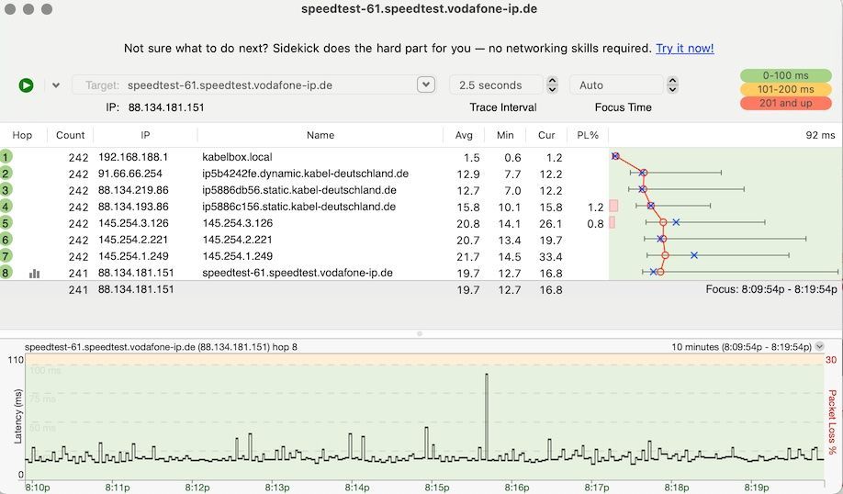
Task: Click the 0-100 ms green legend swatch
Action: [x=785, y=75]
